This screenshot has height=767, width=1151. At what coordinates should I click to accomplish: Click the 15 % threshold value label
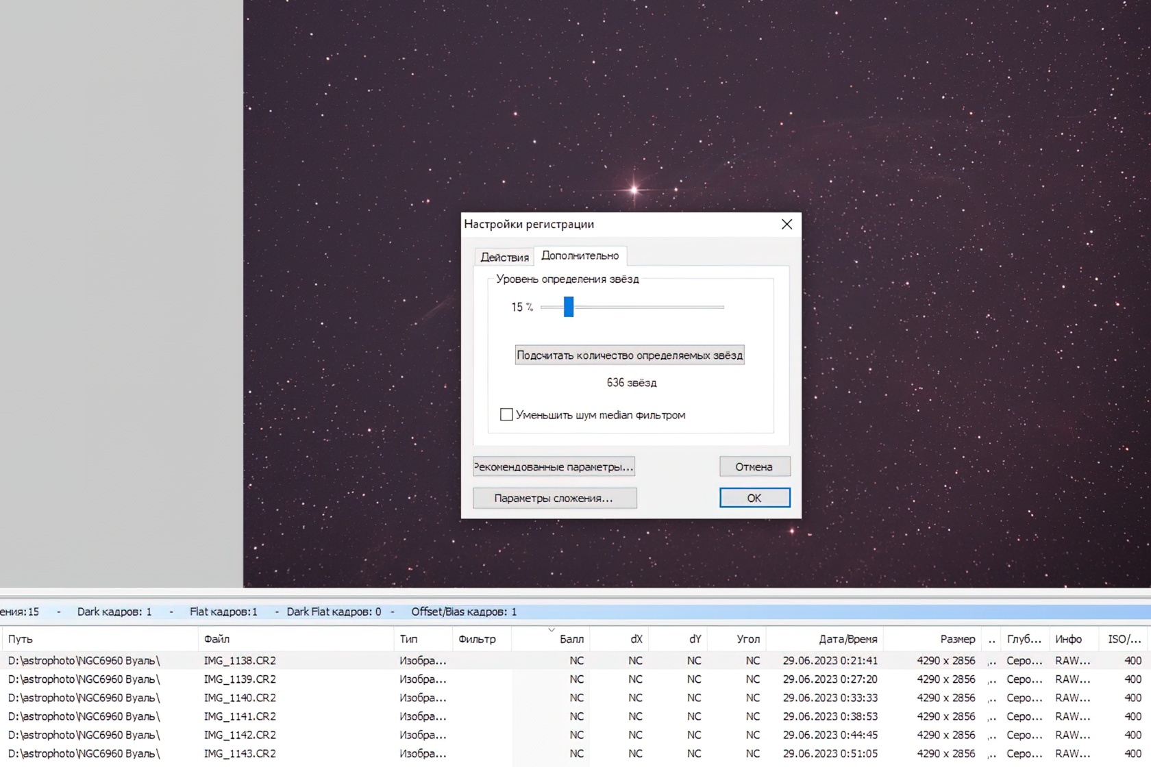pos(522,307)
